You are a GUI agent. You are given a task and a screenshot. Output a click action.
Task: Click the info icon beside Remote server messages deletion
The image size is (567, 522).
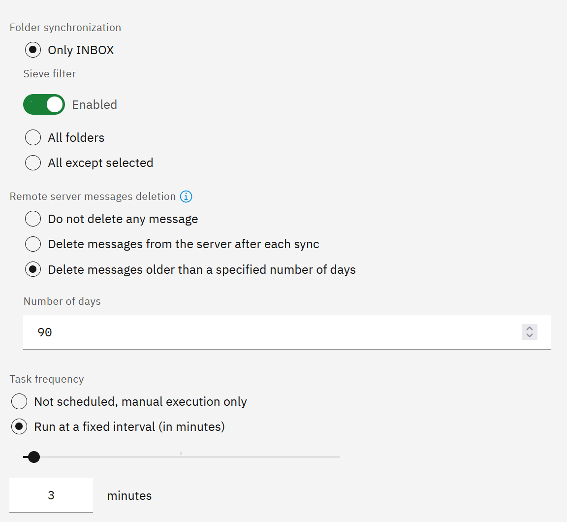click(186, 196)
